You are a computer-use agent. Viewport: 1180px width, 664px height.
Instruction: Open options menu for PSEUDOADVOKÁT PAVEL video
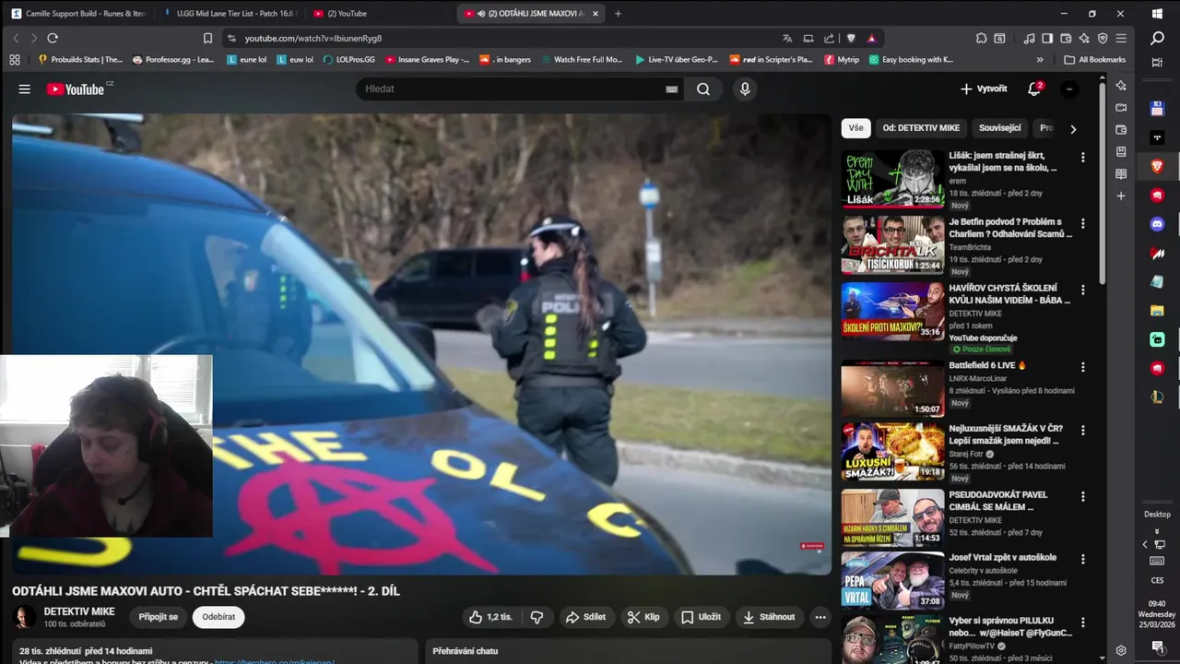click(1083, 497)
